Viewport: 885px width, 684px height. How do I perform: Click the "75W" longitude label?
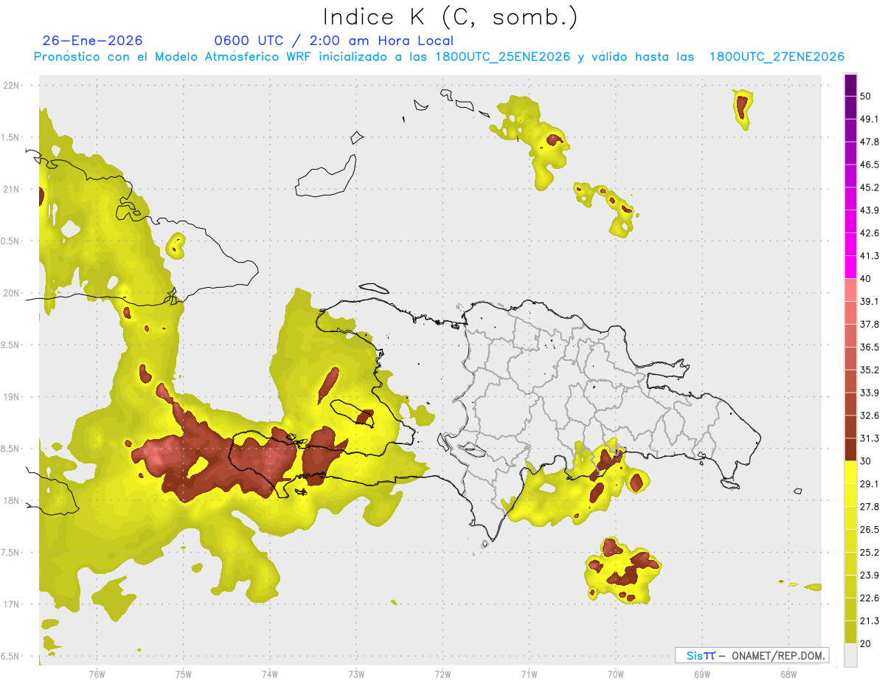(183, 674)
